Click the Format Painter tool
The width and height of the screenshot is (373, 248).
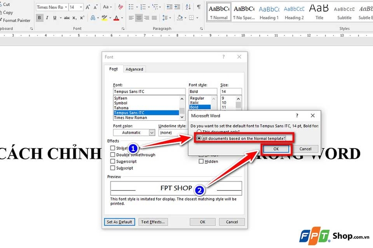pyautogui.click(x=15, y=21)
